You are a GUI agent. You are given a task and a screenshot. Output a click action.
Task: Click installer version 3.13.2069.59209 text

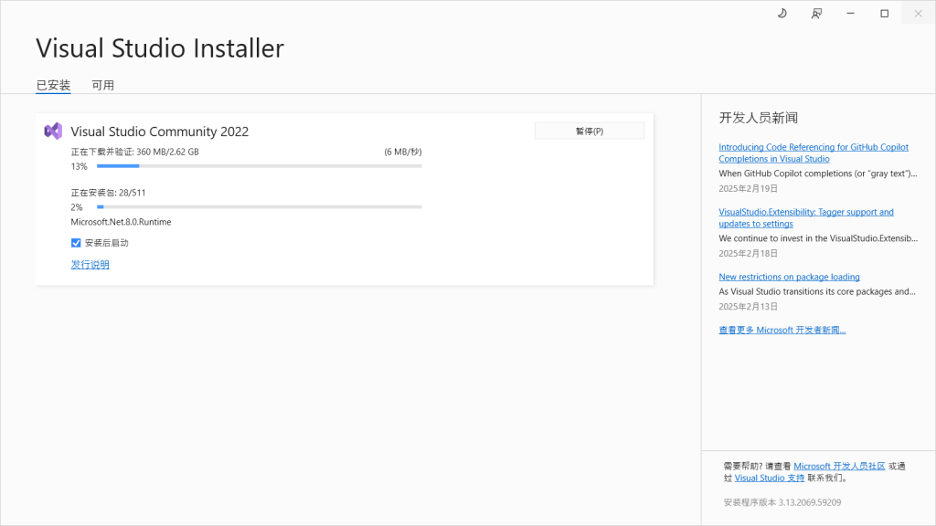(782, 503)
